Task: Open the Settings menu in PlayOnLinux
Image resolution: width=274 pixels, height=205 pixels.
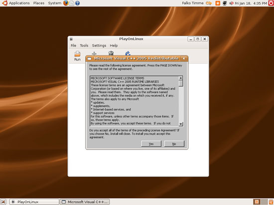Action: pyautogui.click(x=99, y=46)
